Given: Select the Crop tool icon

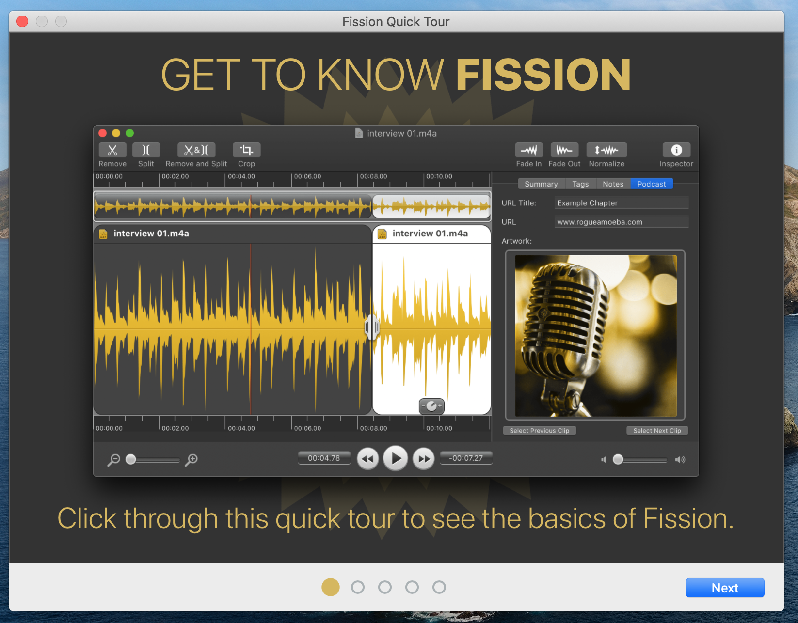Looking at the screenshot, I should [x=246, y=150].
